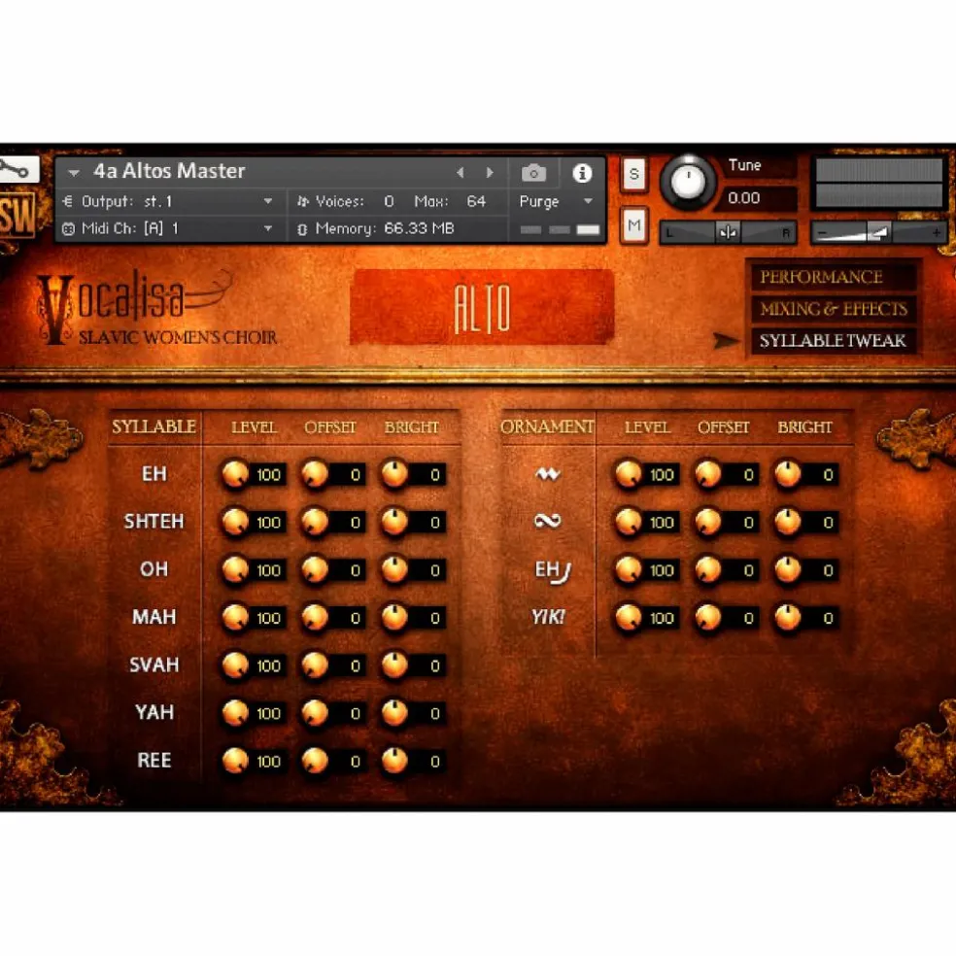Click the Memory 66.33 MB readout
956x956 pixels.
(x=419, y=228)
